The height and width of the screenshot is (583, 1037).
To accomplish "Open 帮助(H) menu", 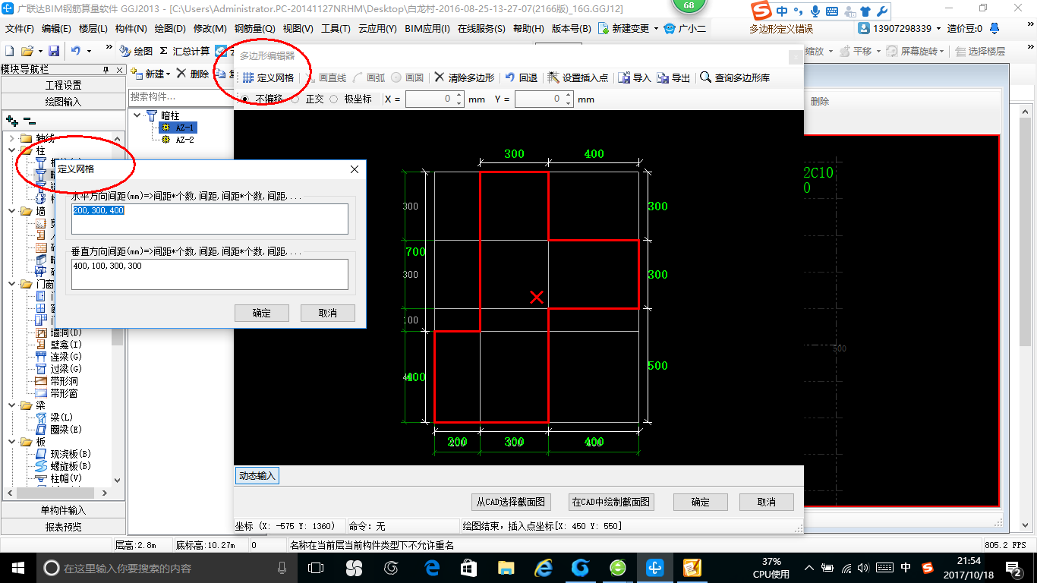I will coord(528,28).
